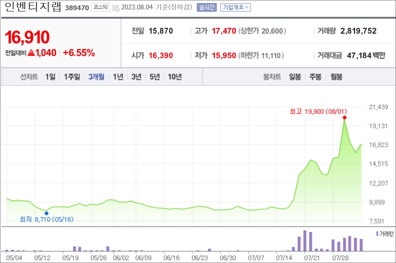The height and width of the screenshot is (263, 396).
Task: Click the current price 16,910
Action: click(27, 37)
